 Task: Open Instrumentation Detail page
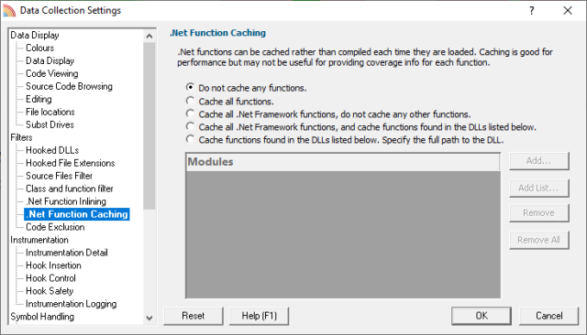pyautogui.click(x=67, y=253)
